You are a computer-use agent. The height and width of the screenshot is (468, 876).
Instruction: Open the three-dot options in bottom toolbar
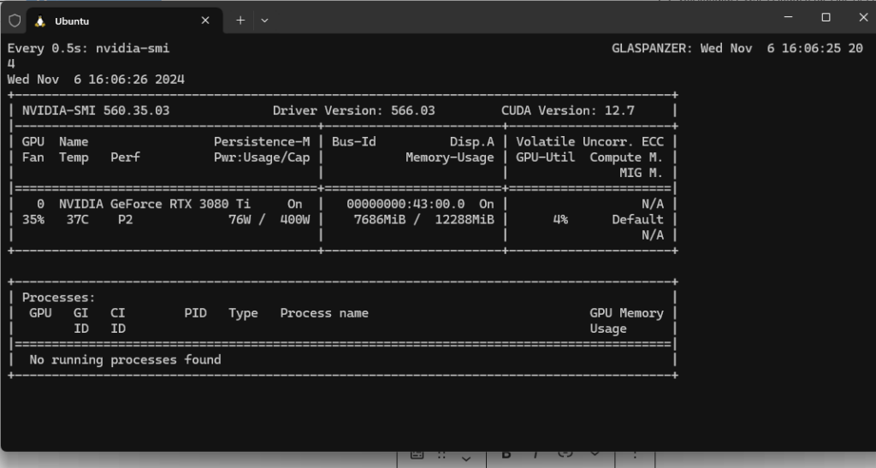pyautogui.click(x=635, y=455)
